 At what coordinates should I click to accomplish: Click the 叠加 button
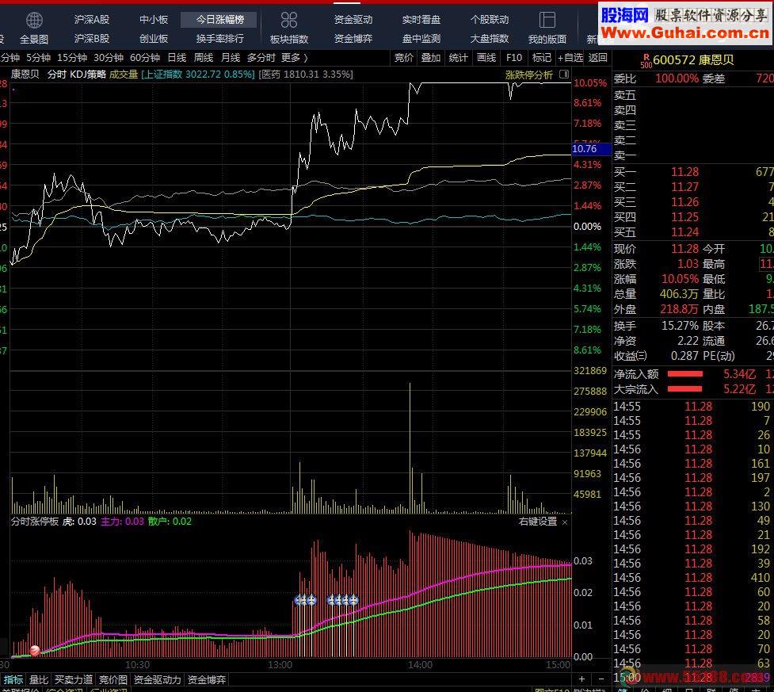(431, 58)
